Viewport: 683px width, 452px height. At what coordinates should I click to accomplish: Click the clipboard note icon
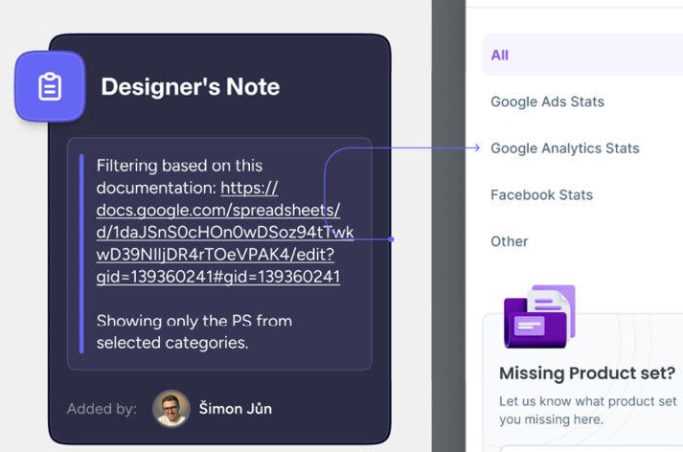(x=50, y=86)
